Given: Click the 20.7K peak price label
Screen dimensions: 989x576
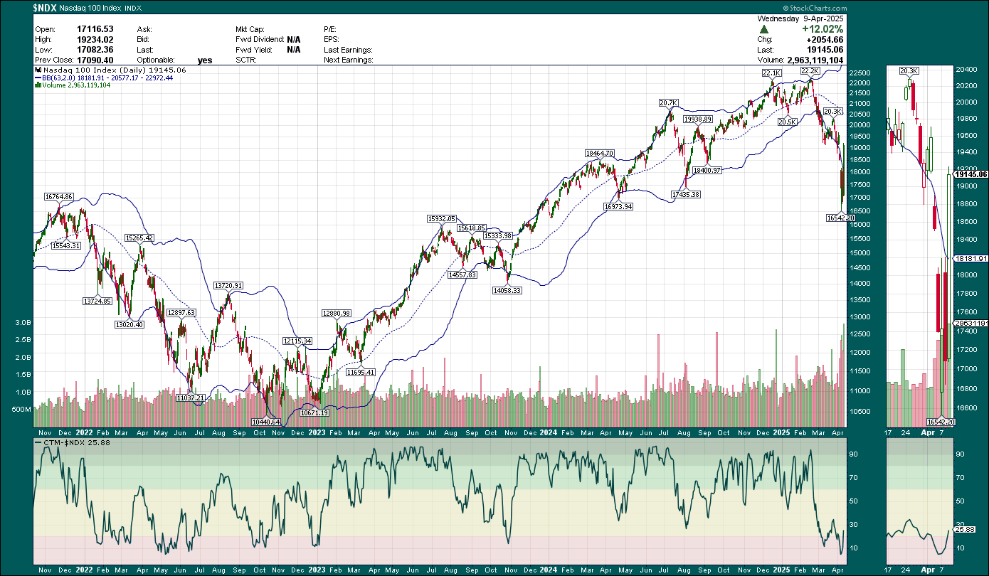Looking at the screenshot, I should 668,103.
